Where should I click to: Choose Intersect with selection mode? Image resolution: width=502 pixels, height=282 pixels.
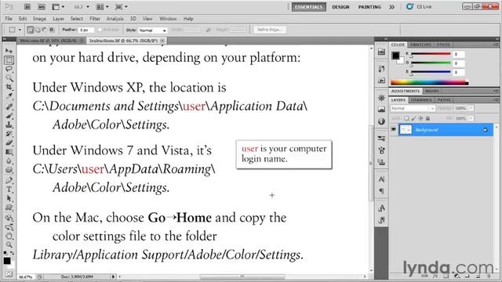click(52, 30)
